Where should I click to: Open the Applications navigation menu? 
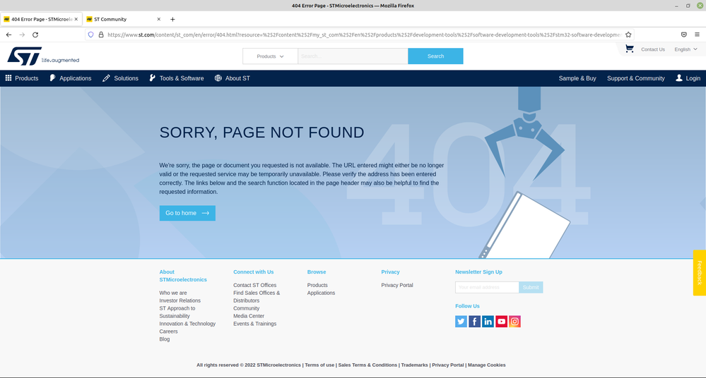pos(70,78)
